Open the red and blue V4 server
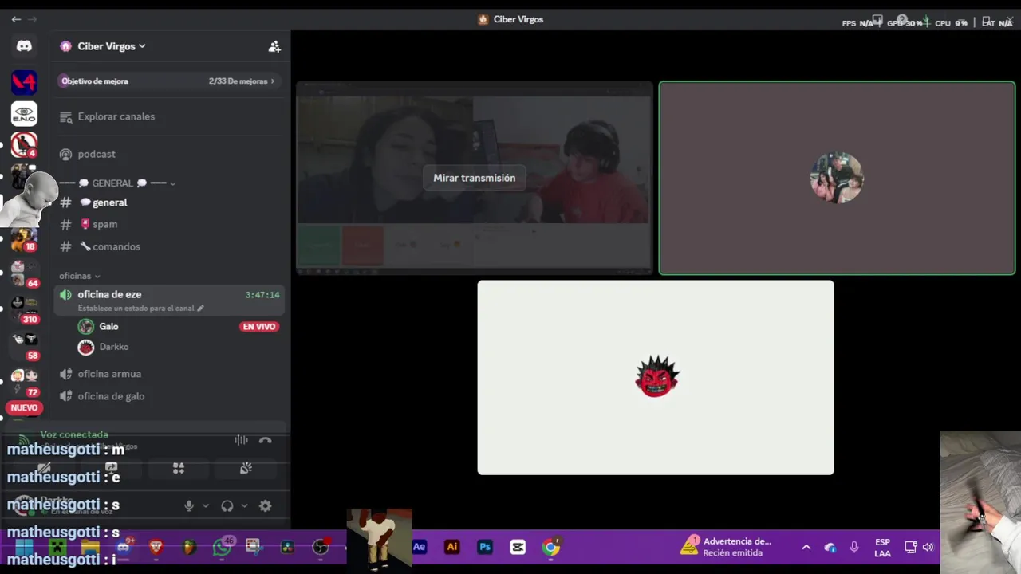1021x574 pixels. tap(24, 82)
